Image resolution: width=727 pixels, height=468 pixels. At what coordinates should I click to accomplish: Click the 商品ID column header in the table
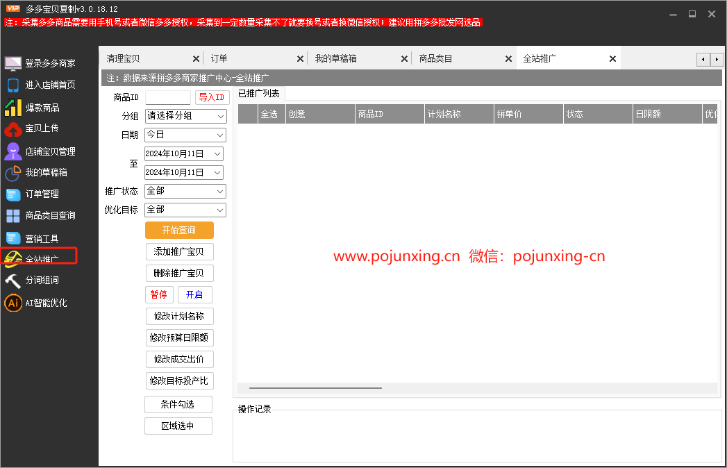pos(390,114)
